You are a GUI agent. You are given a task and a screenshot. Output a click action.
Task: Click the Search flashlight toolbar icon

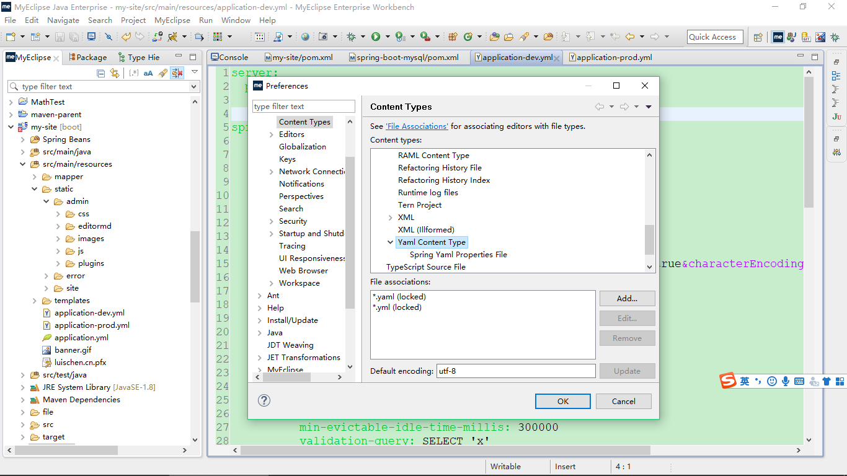point(524,37)
